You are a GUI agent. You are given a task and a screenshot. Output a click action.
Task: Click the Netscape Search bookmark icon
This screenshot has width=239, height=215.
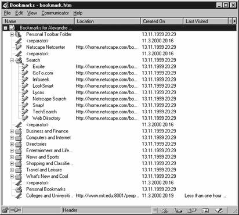tap(25, 99)
